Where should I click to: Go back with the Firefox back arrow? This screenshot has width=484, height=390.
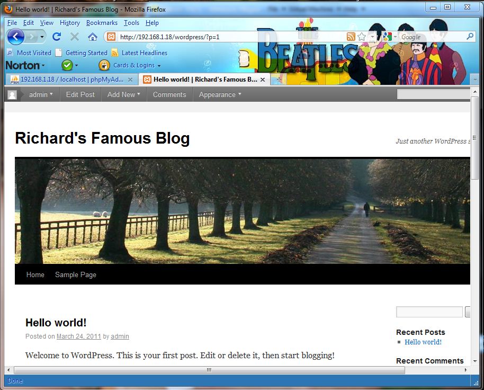click(16, 37)
